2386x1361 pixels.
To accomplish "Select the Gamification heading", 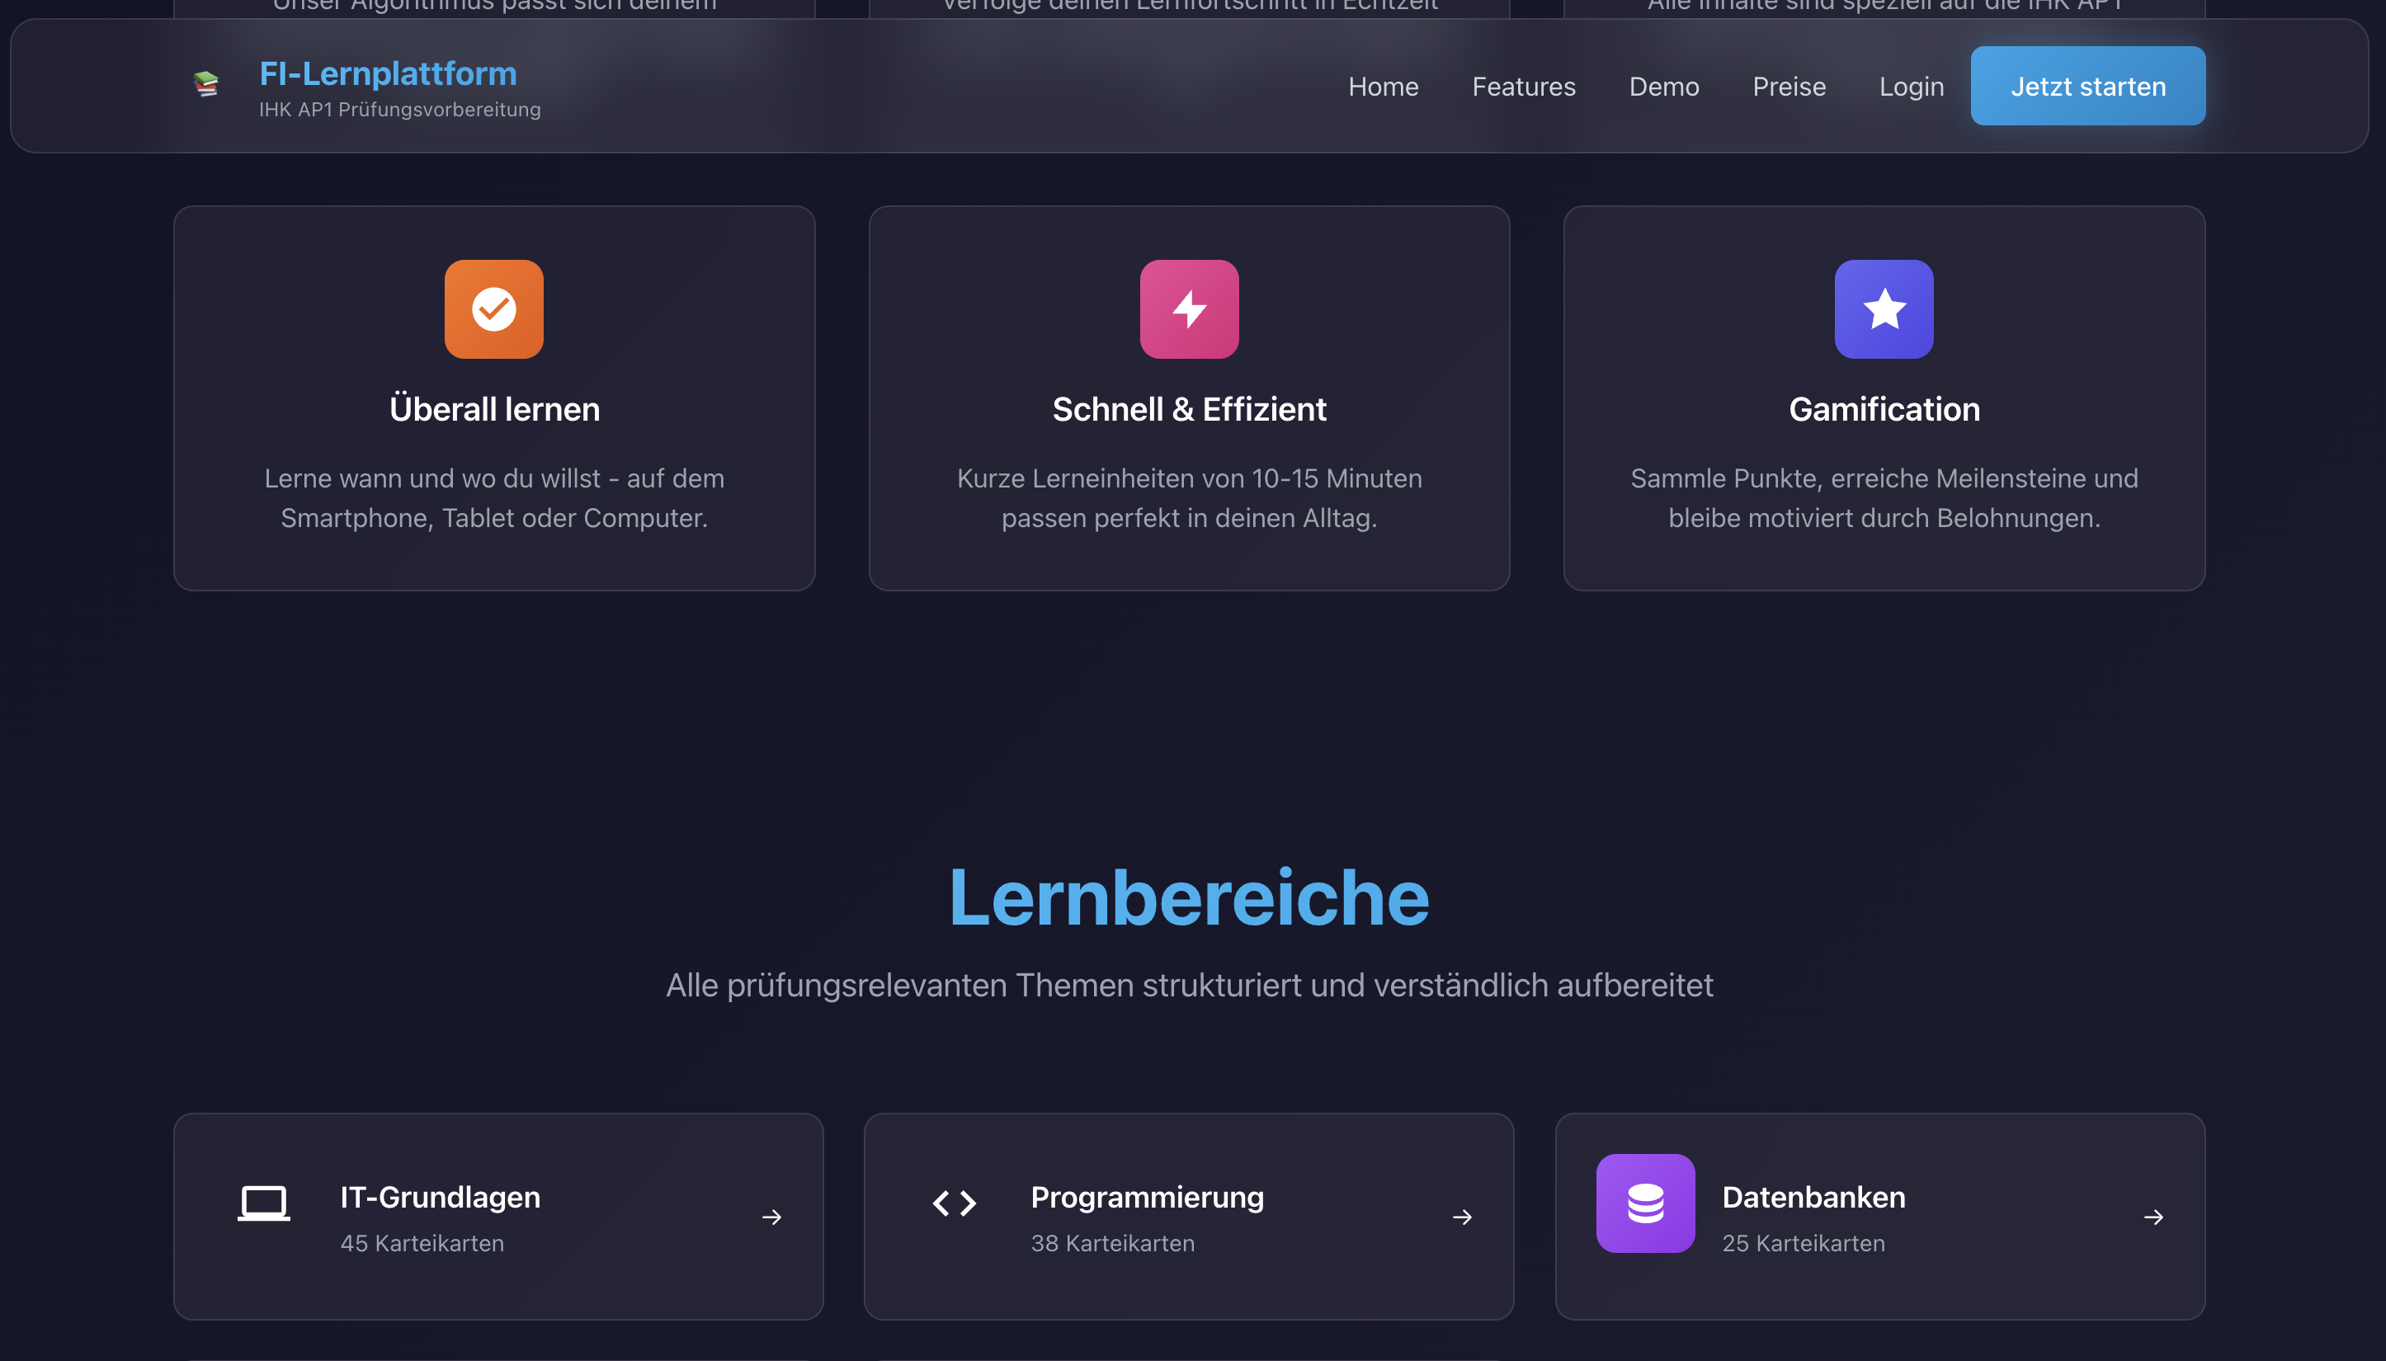I will (x=1884, y=409).
